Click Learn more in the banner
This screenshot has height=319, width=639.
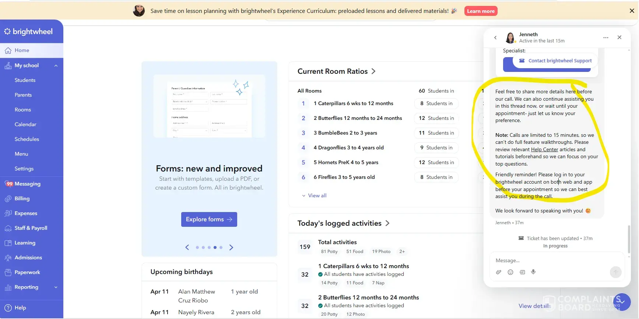click(481, 11)
